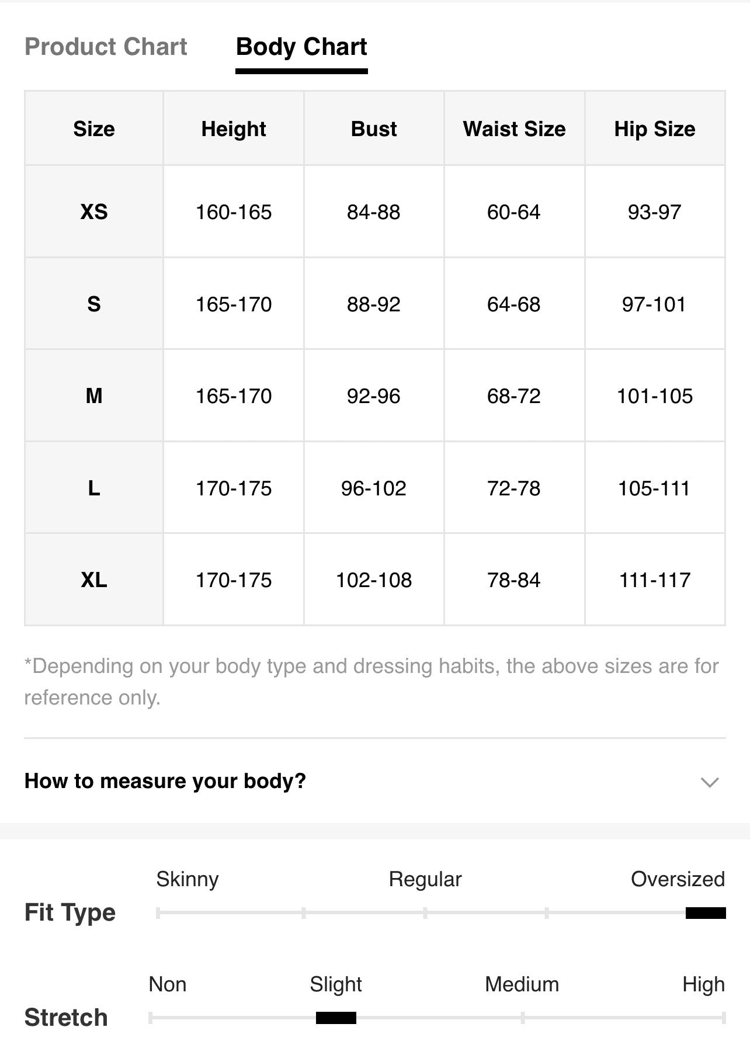
Task: Click the XL bust value 102-108
Action: click(374, 579)
